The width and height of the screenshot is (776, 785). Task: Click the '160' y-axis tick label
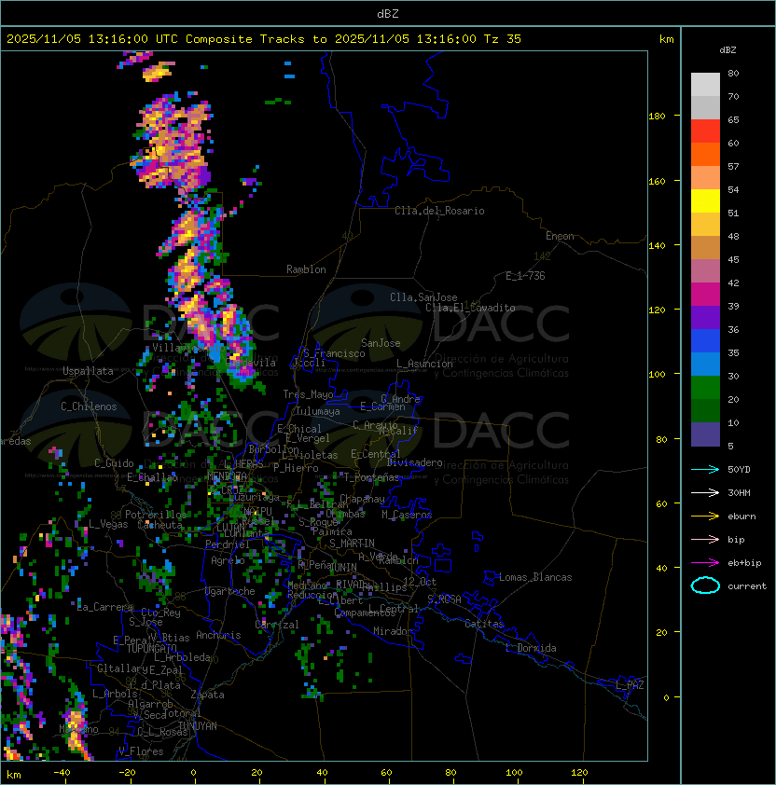click(657, 181)
